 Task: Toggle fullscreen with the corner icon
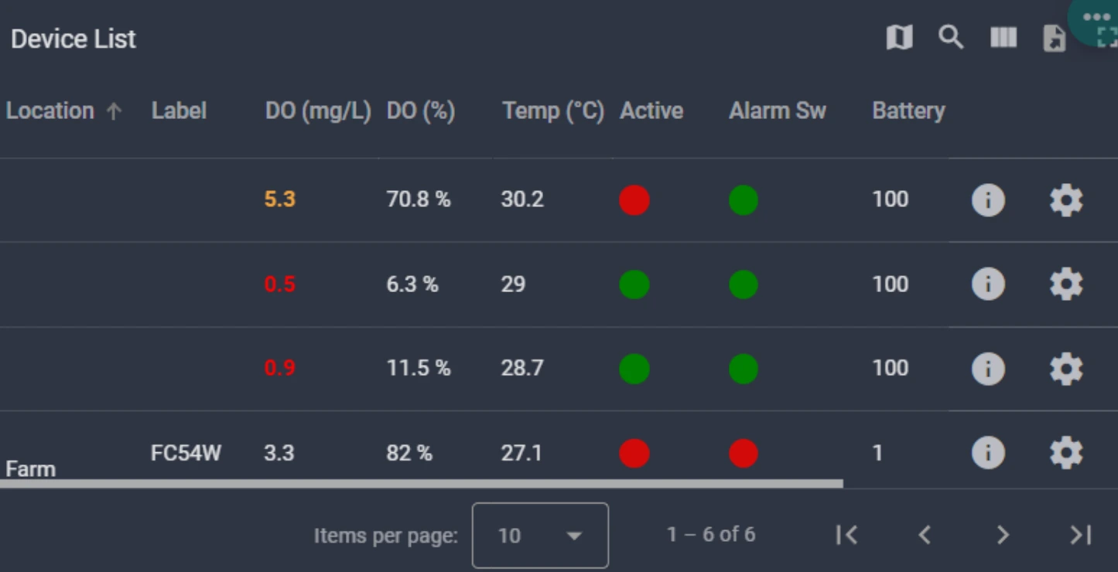point(1107,37)
